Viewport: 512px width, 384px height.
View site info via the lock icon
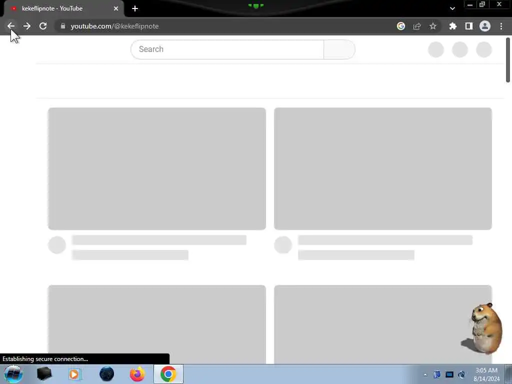[63, 26]
